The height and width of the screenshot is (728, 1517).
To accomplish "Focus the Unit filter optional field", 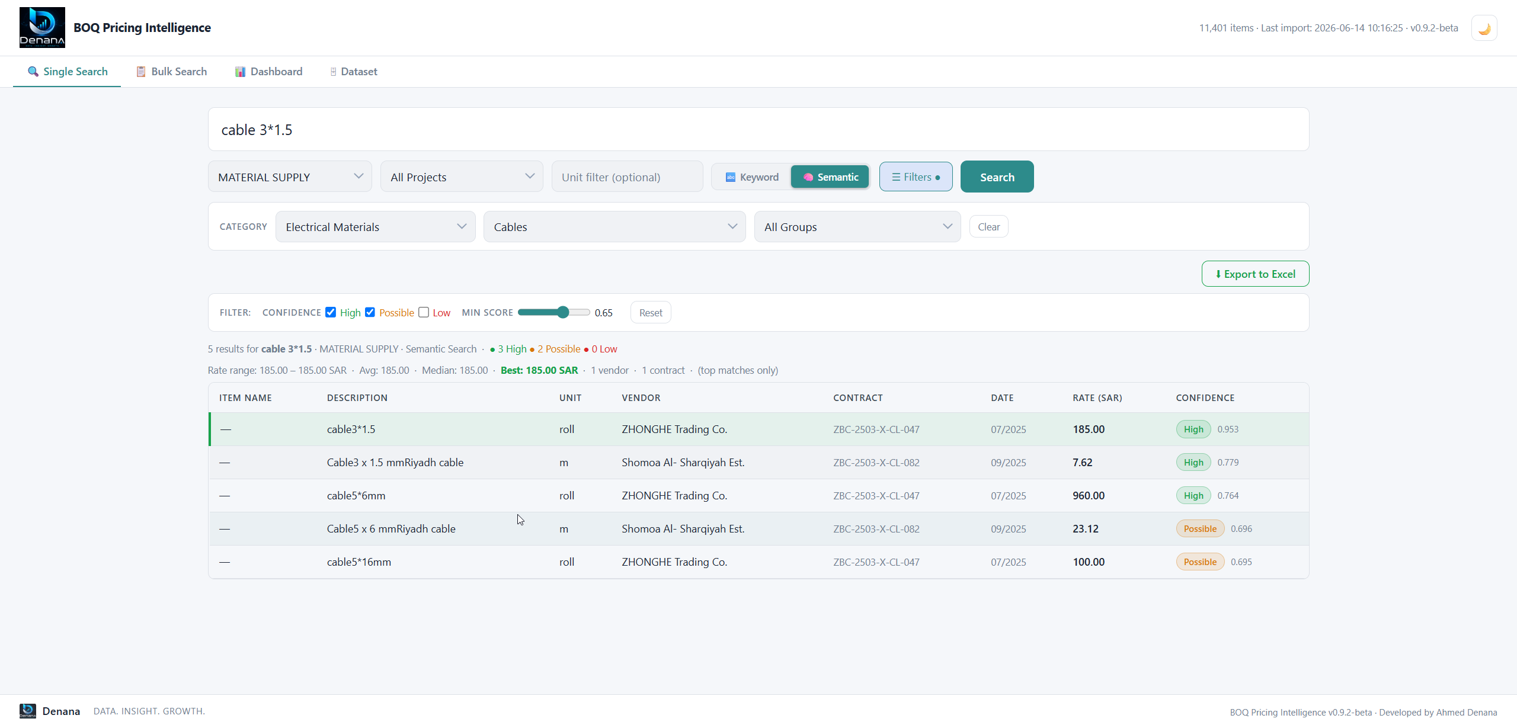I will point(627,177).
